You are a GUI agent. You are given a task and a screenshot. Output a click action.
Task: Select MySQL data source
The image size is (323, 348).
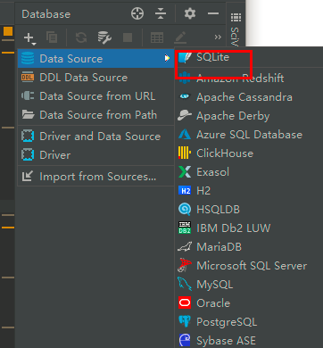tap(249, 285)
